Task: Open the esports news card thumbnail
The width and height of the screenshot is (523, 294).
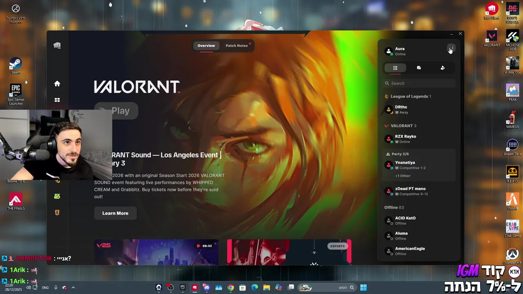Action: click(289, 252)
